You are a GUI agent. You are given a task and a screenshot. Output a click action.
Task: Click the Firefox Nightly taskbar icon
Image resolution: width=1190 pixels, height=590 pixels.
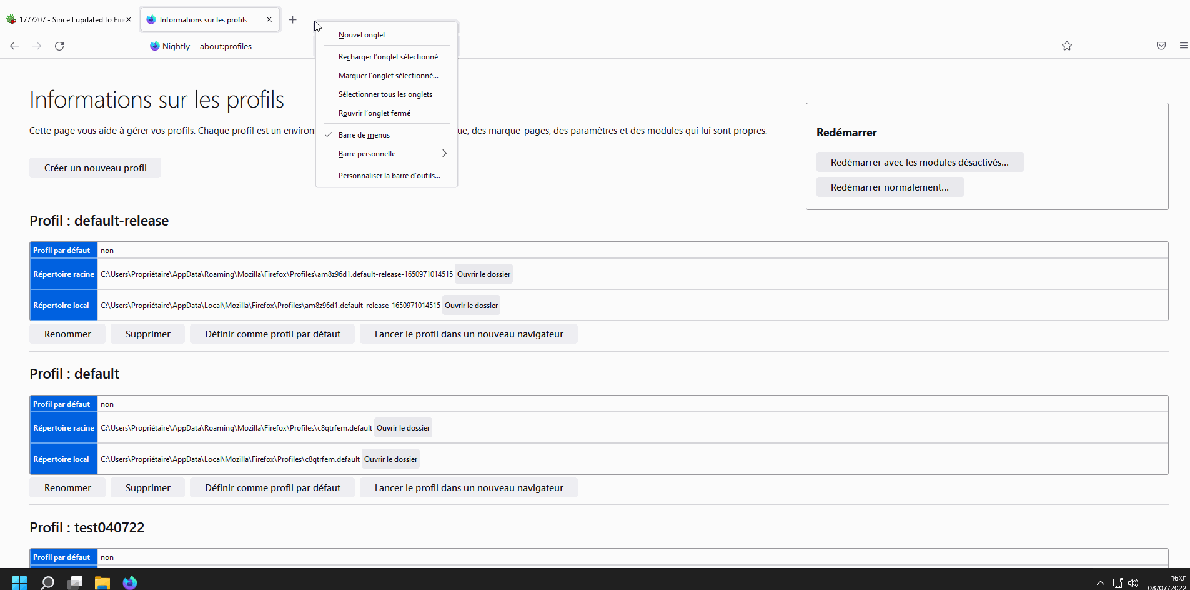tap(130, 582)
